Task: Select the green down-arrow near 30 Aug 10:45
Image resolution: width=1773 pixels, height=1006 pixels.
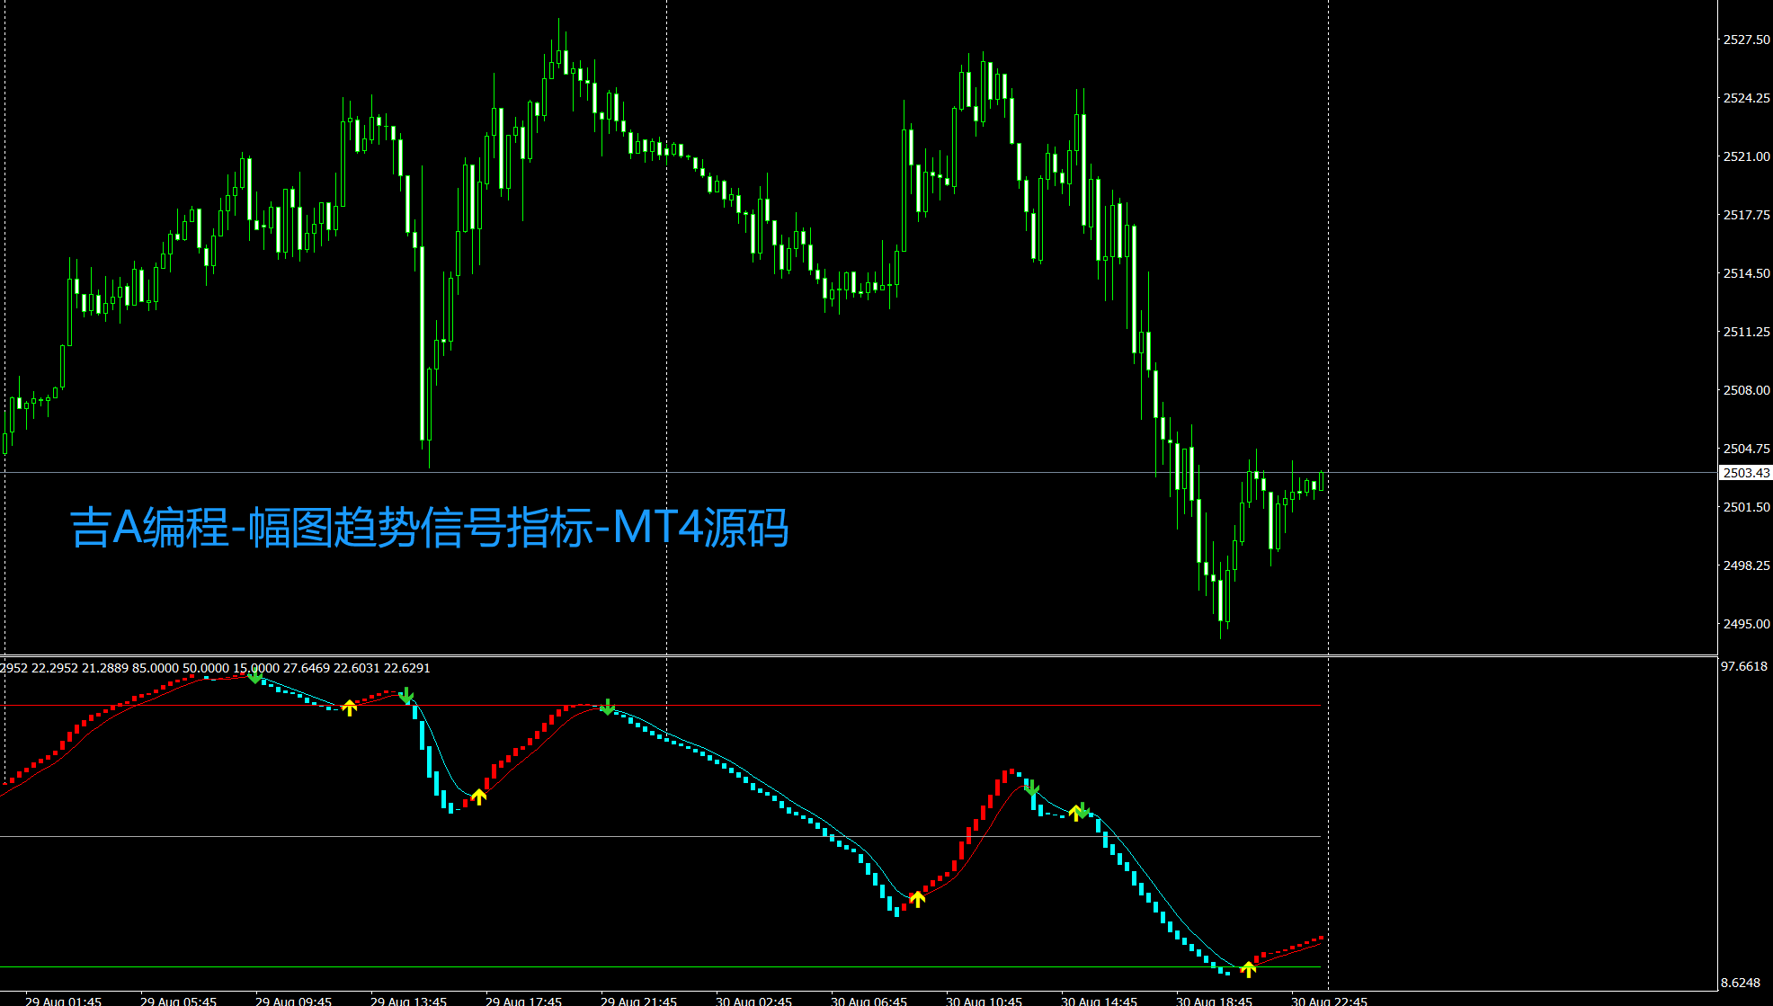Action: point(1033,788)
